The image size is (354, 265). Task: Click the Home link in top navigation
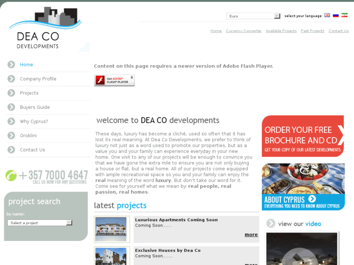(216, 31)
